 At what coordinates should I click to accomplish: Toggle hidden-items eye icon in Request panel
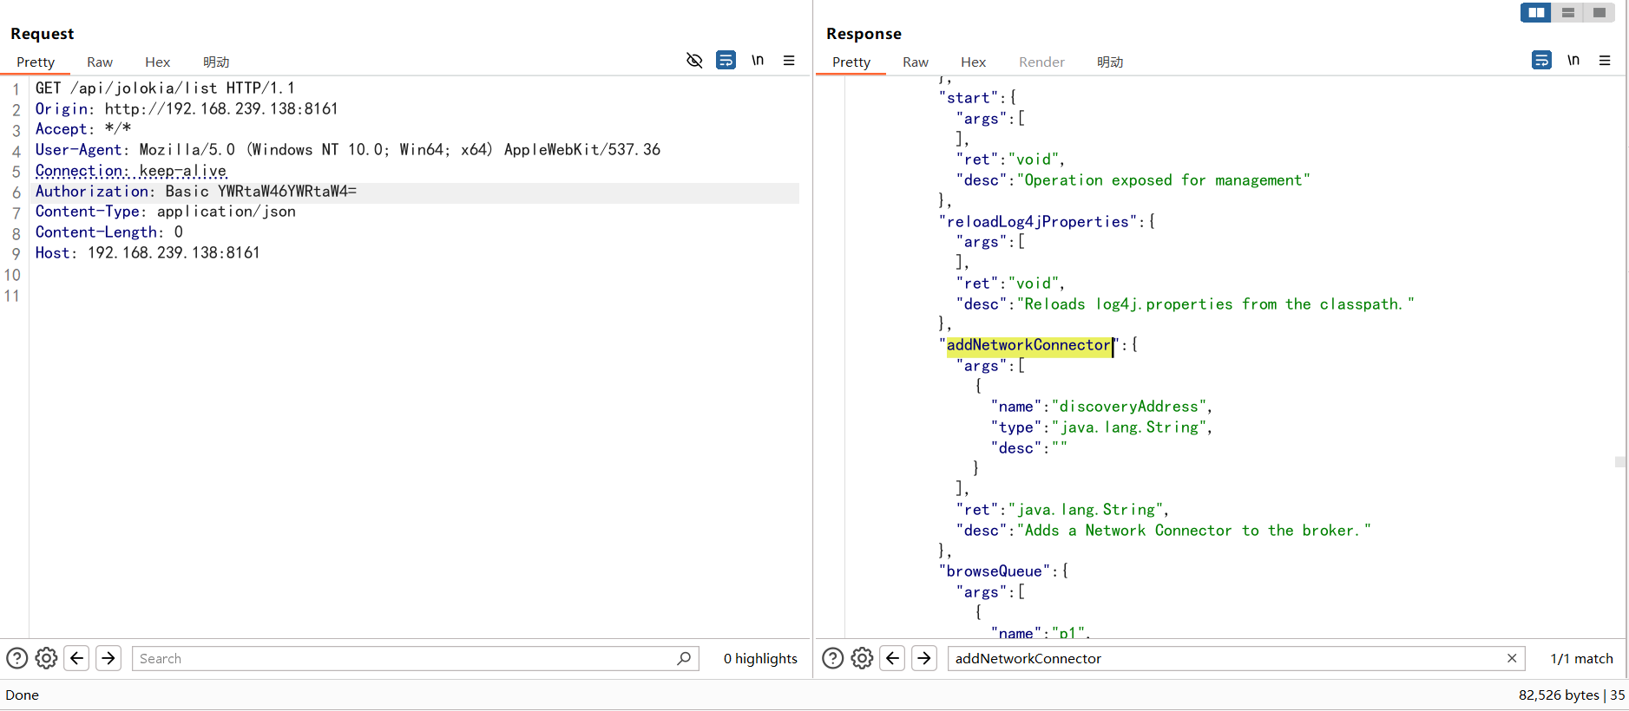(694, 61)
